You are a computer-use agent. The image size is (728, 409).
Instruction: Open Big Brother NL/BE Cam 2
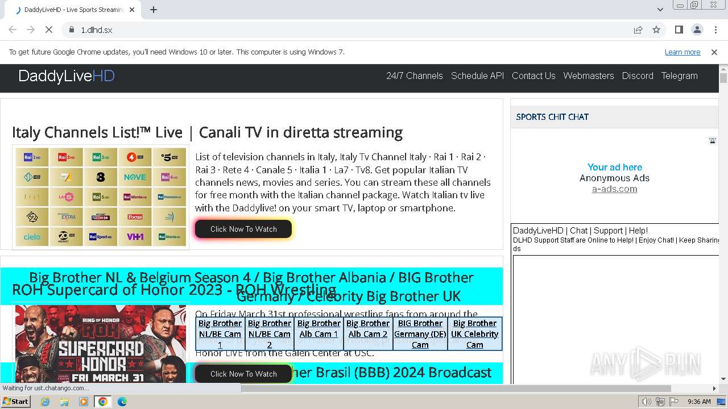coord(270,333)
